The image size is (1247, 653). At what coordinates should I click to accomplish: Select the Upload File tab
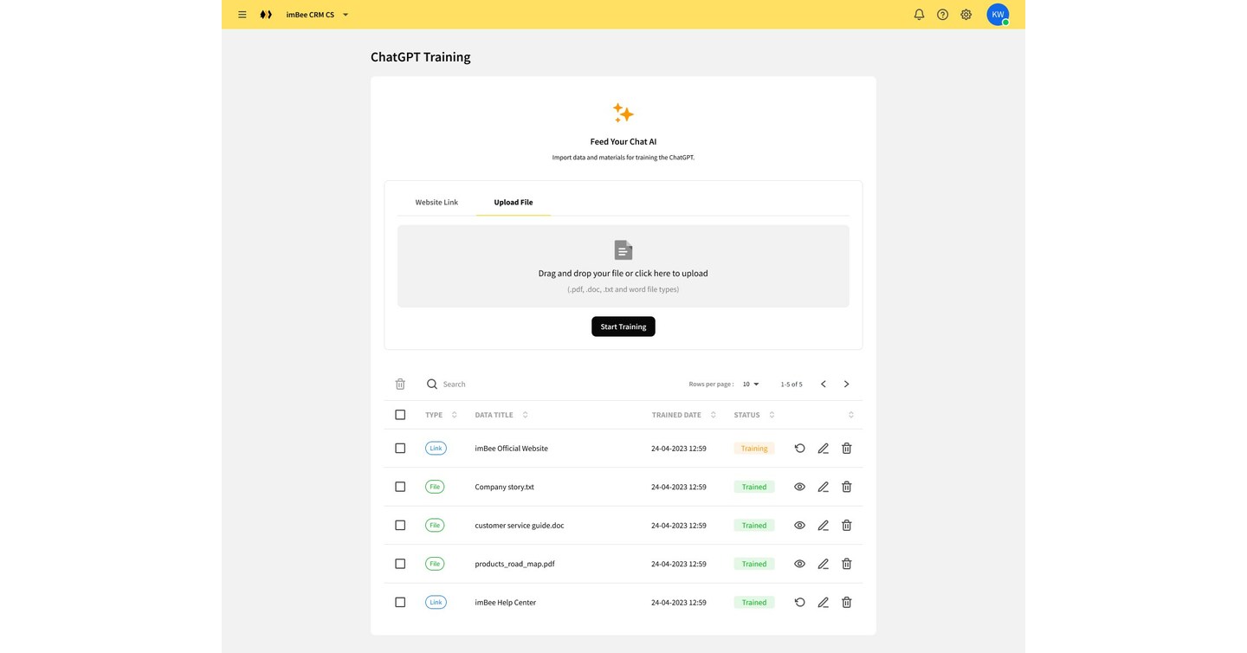pos(513,202)
